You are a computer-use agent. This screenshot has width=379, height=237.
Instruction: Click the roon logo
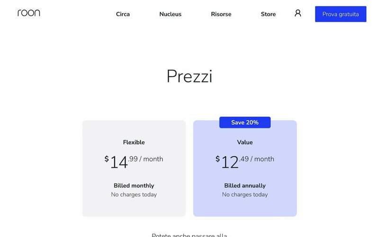click(x=29, y=13)
